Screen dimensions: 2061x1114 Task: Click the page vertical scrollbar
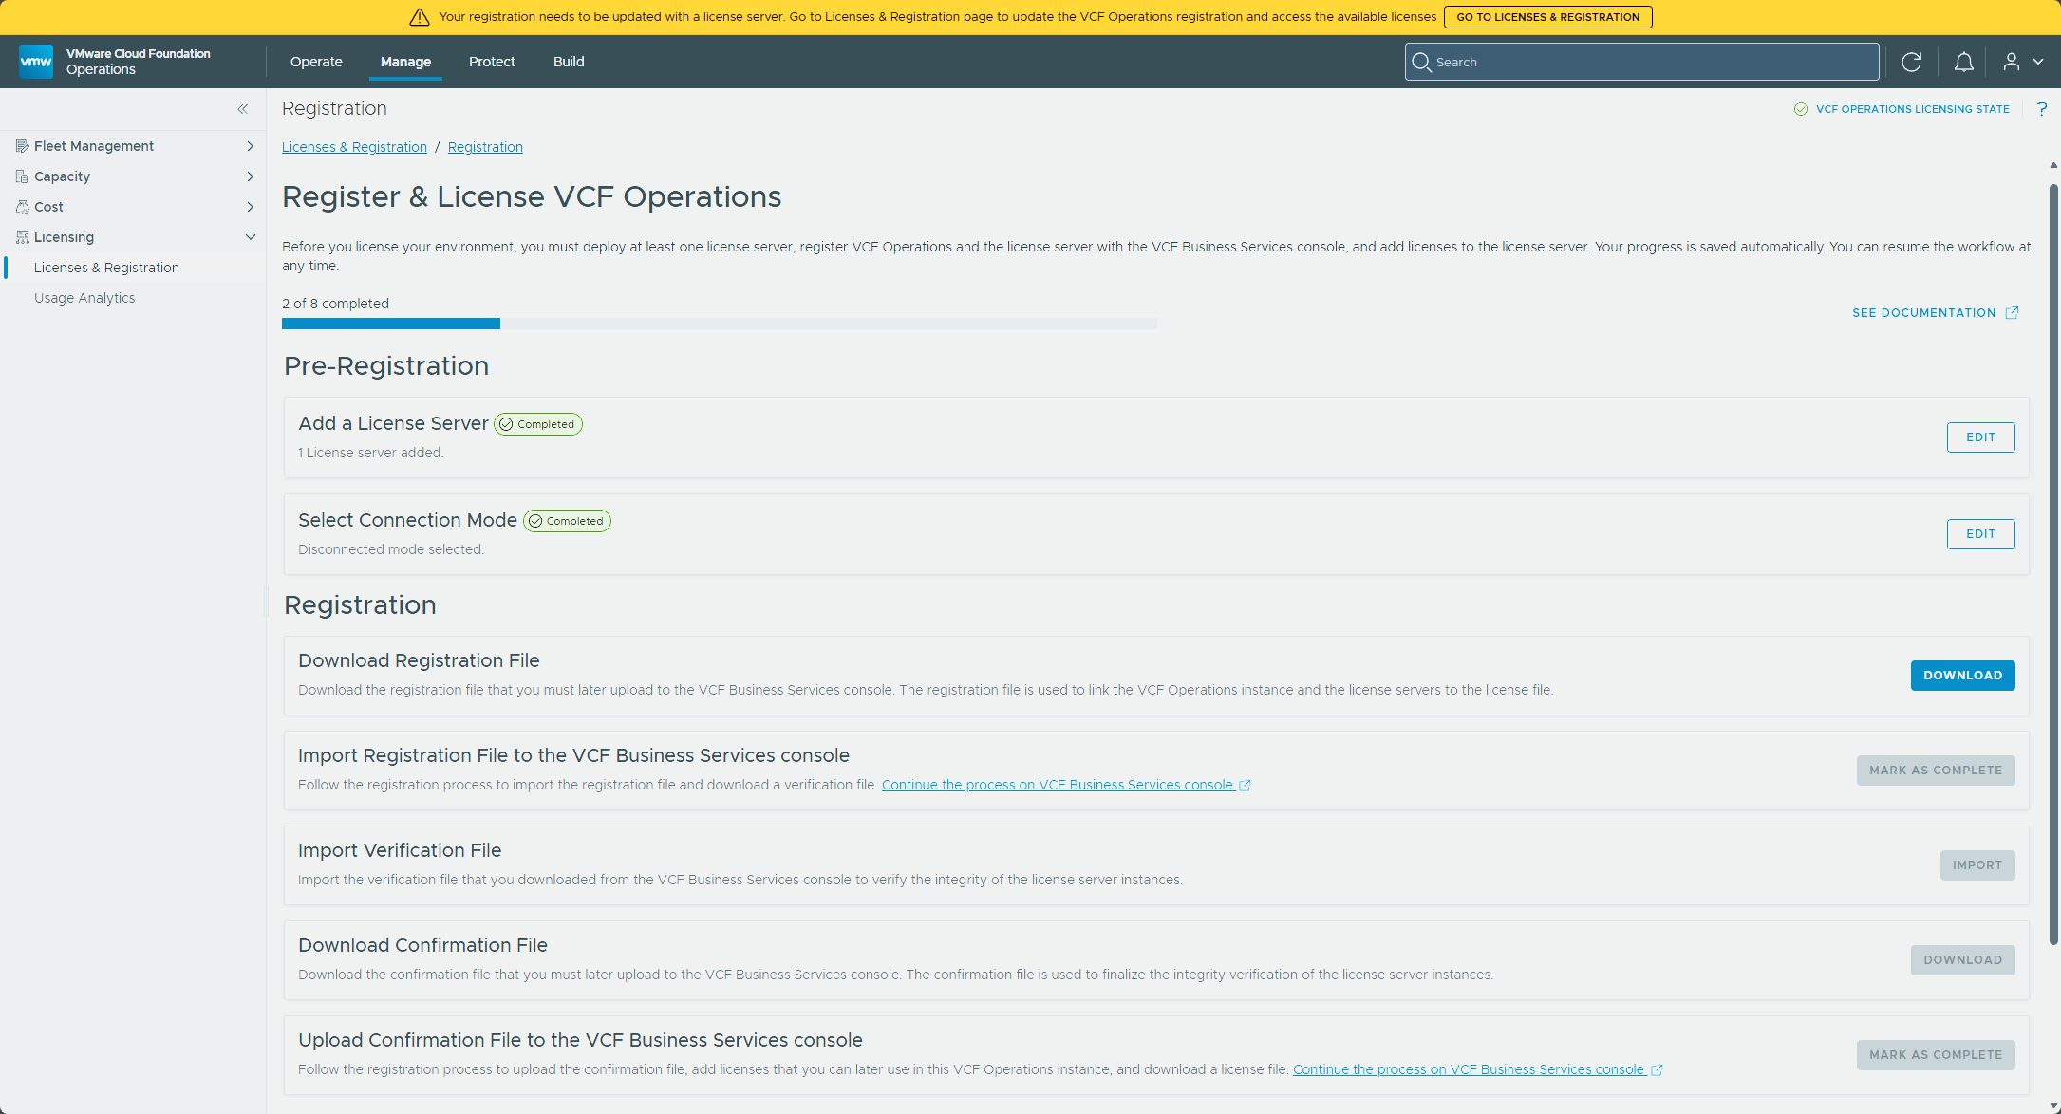pyautogui.click(x=2053, y=565)
